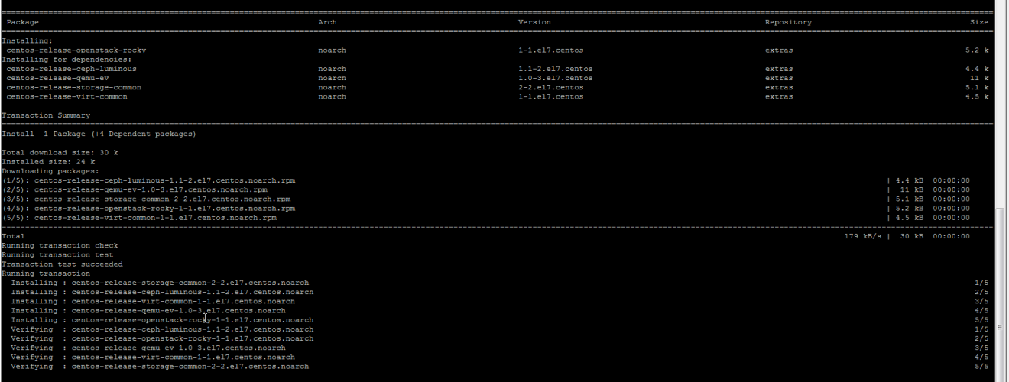Click the Verifying virt-common 4/5 line
Image resolution: width=1009 pixels, height=382 pixels.
click(x=500, y=357)
